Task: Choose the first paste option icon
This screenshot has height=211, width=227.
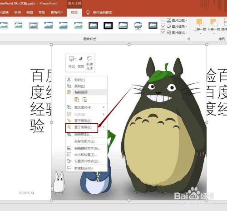Action: pos(77,100)
